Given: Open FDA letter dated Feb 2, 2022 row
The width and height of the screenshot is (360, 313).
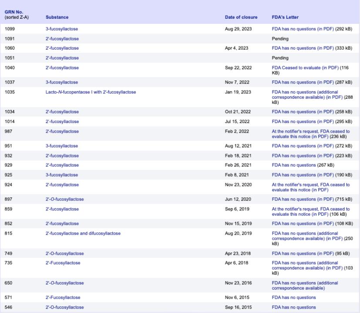Looking at the screenshot, I should [310, 131].
